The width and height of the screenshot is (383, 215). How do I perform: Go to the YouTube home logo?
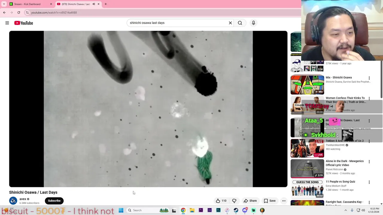click(23, 23)
